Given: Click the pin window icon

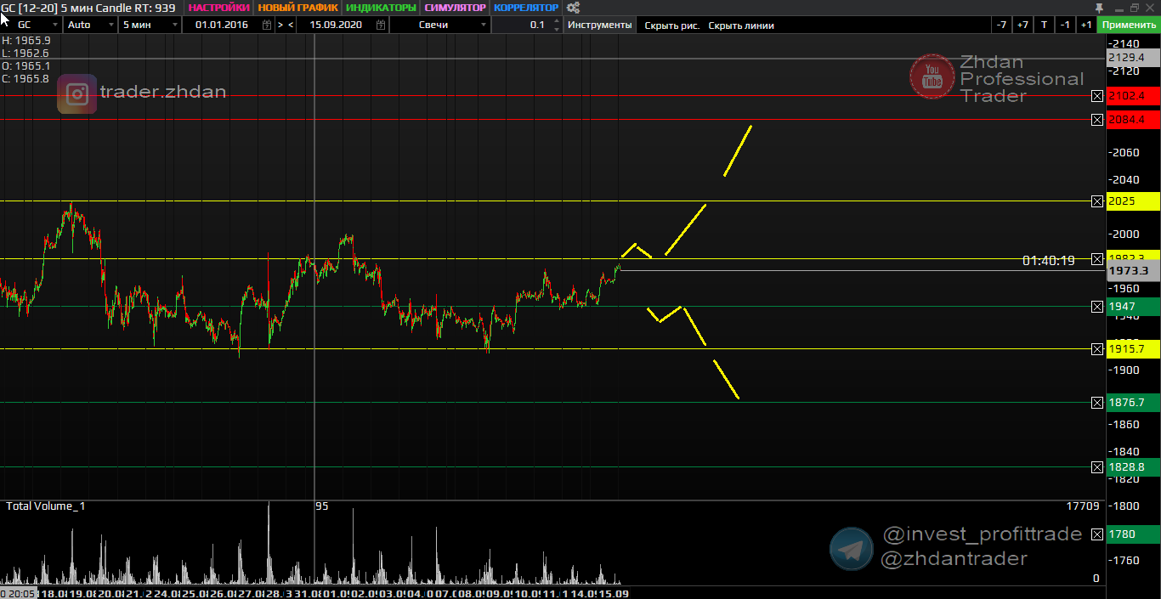Looking at the screenshot, I should pos(1099,8).
